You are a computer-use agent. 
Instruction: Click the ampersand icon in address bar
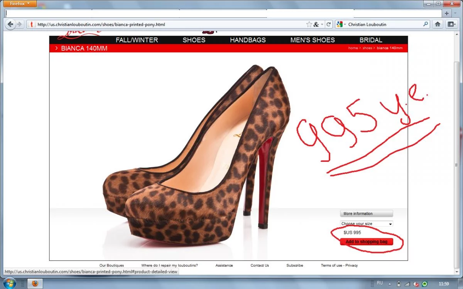point(316,24)
